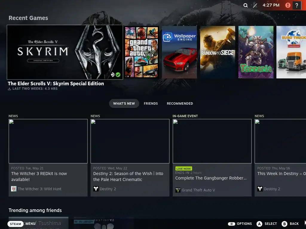Image resolution: width=306 pixels, height=229 pixels.
Task: Click the SELECT label in footer
Action: click(x=271, y=224)
